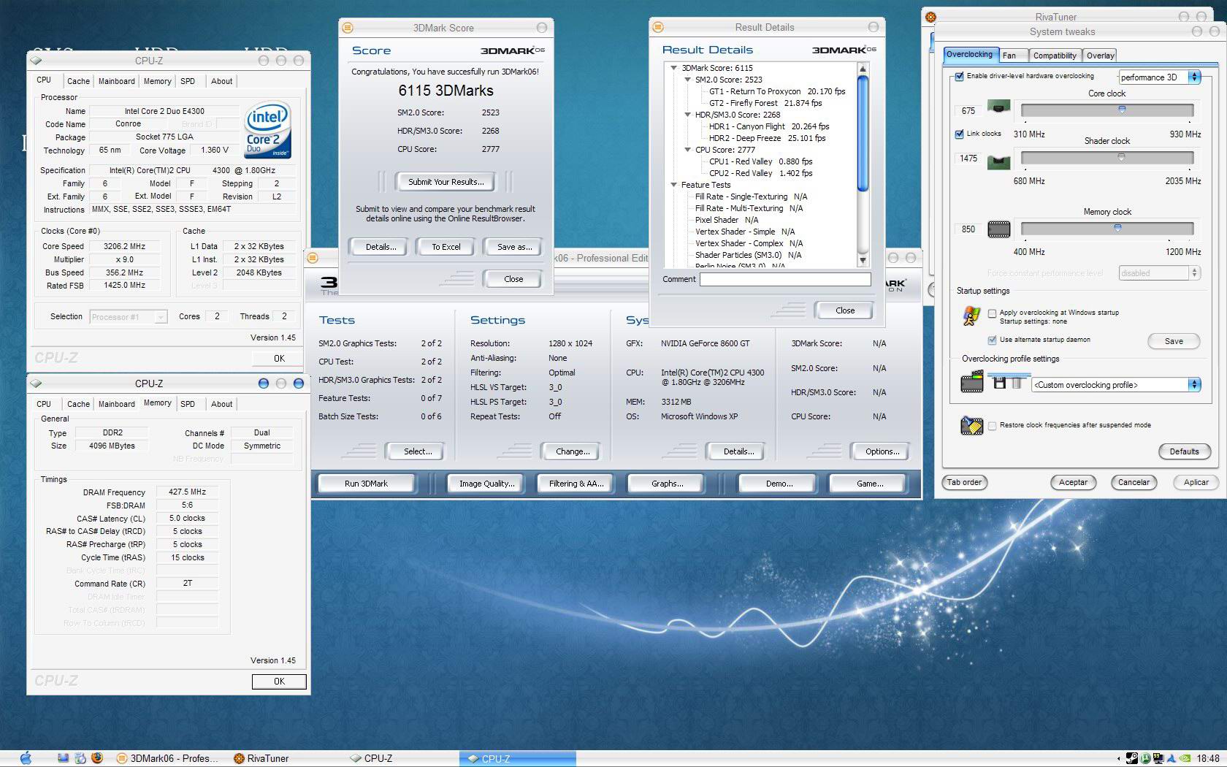The image size is (1227, 767).
Task: Toggle the Link clocks checkbox
Action: pos(960,134)
